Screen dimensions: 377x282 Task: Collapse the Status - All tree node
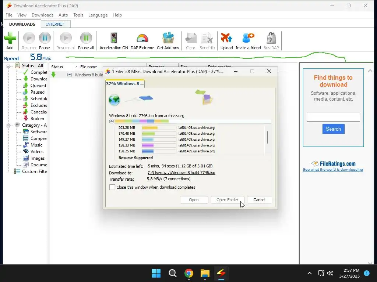8,66
